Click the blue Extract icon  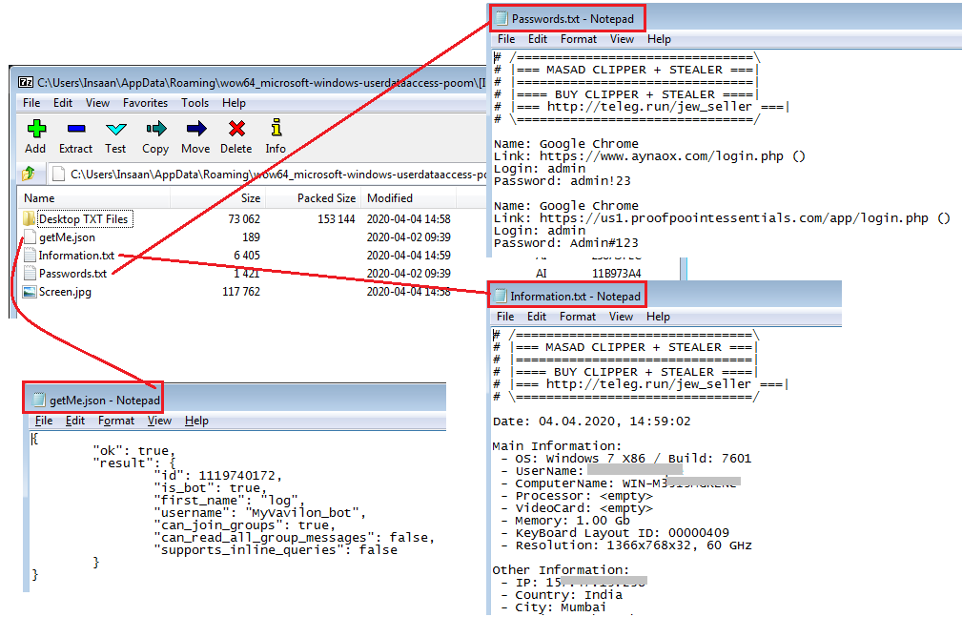75,129
